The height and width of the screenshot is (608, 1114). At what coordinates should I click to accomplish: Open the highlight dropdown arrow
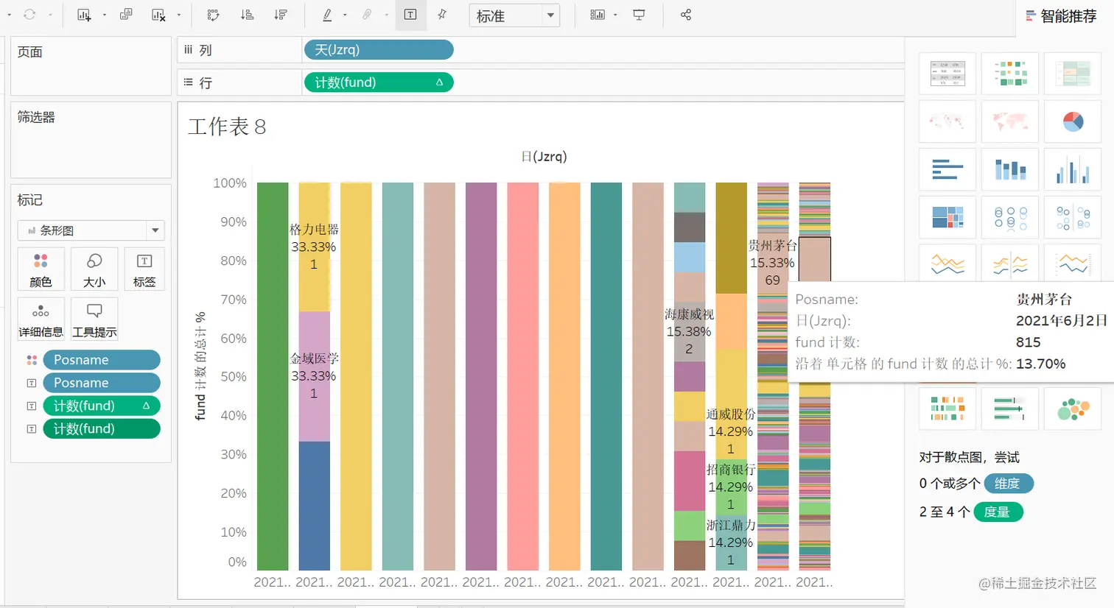pyautogui.click(x=345, y=15)
